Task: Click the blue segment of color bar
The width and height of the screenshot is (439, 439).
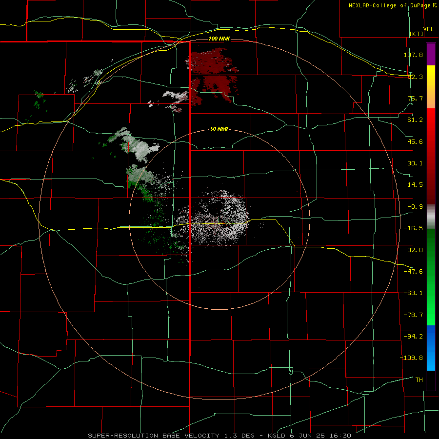Action: click(431, 348)
